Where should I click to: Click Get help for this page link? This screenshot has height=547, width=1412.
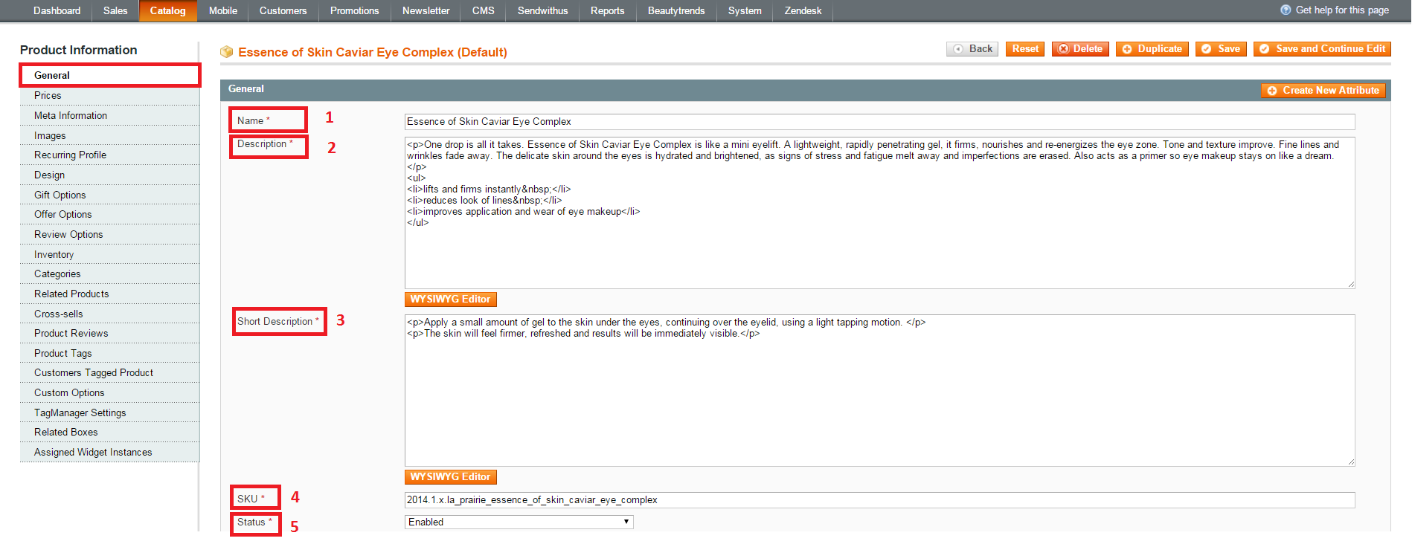click(x=1342, y=10)
